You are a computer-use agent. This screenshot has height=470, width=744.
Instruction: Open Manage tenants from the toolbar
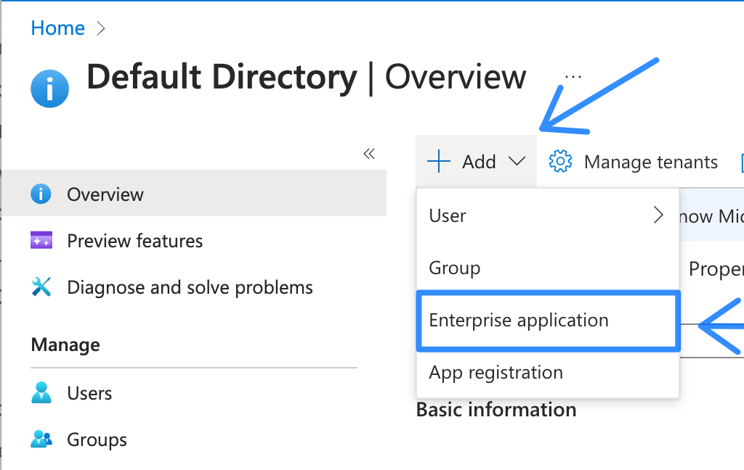coord(650,162)
